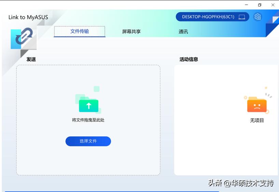Click the 选择文件 button
The image size is (279, 192).
pos(88,141)
